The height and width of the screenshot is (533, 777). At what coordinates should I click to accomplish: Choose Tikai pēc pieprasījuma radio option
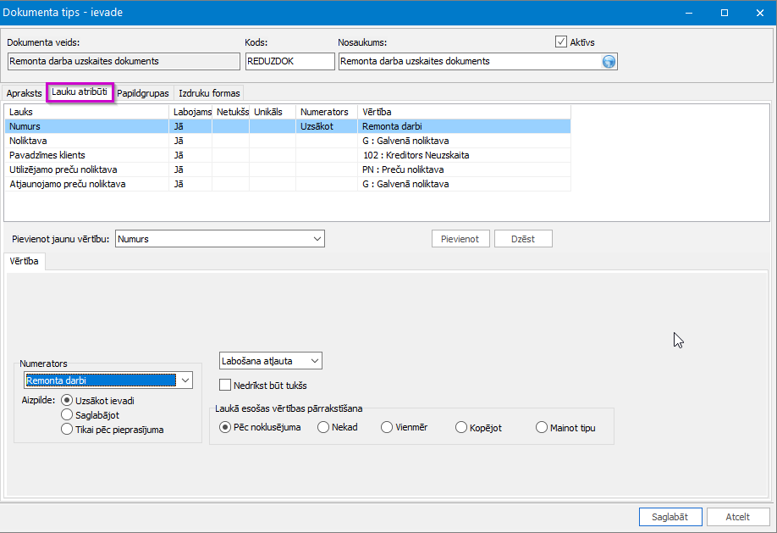click(67, 430)
